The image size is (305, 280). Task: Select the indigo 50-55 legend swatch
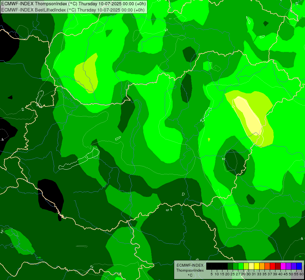point(294,266)
